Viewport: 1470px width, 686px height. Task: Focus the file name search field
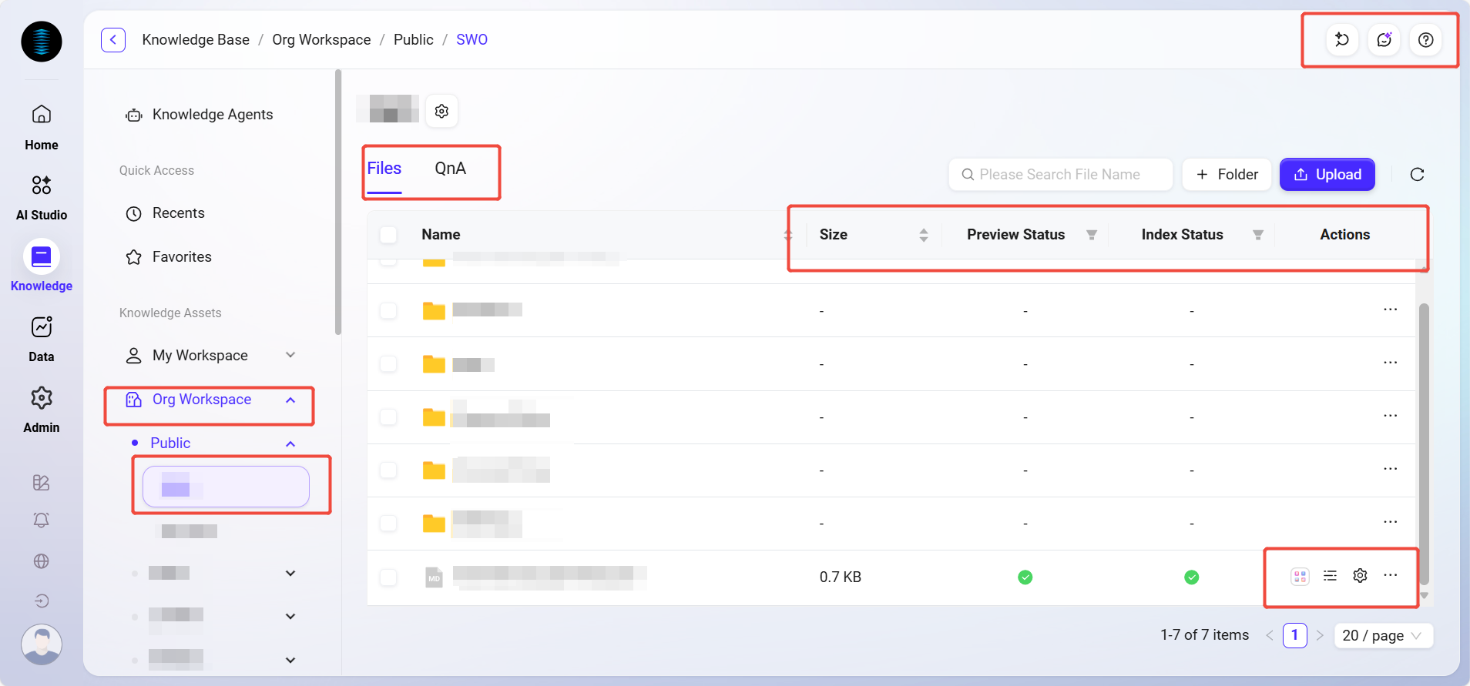1060,175
